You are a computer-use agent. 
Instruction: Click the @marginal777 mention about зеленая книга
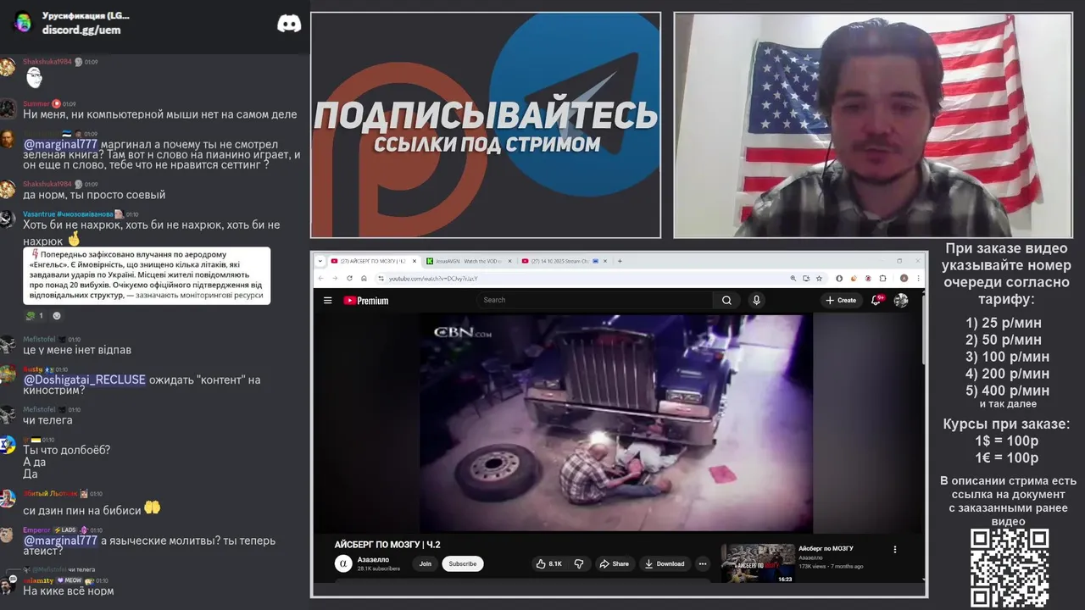click(60, 144)
